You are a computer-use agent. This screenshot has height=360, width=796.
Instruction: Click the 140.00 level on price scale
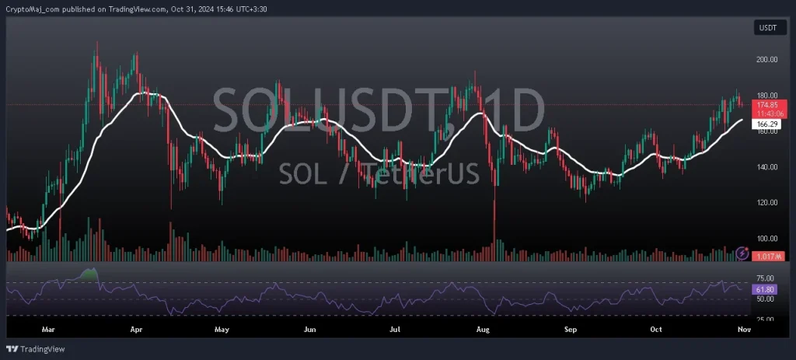[766, 167]
